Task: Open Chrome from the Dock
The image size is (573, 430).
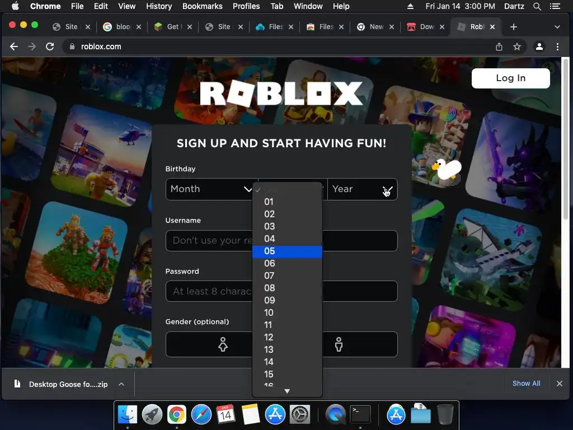Action: coord(176,415)
